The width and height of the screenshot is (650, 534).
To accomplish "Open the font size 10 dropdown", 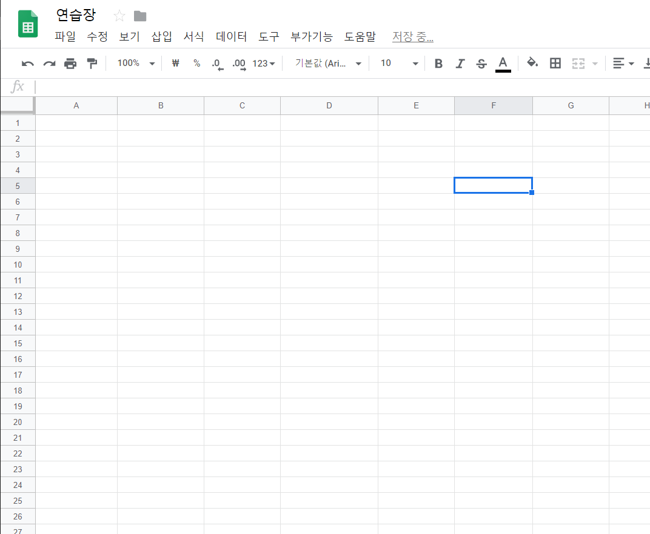I will [399, 64].
